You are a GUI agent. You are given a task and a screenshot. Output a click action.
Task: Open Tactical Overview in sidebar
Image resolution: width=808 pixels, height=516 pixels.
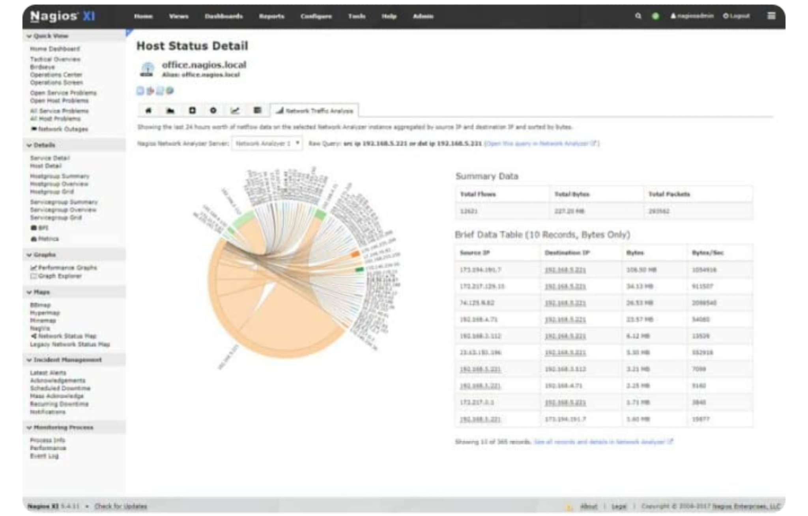point(55,59)
